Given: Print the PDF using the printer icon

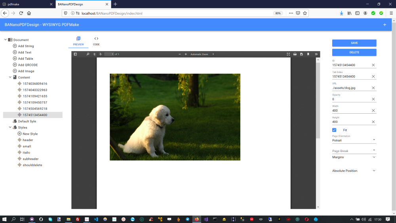Looking at the screenshot, I should coord(295,54).
